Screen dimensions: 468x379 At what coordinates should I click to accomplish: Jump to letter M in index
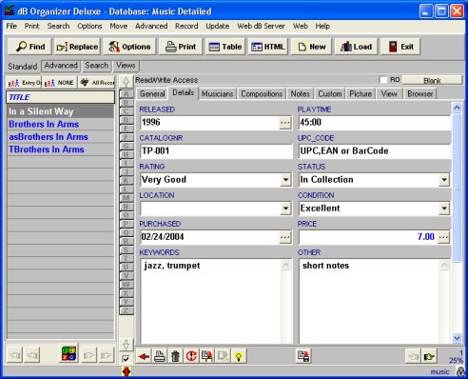pyautogui.click(x=127, y=198)
